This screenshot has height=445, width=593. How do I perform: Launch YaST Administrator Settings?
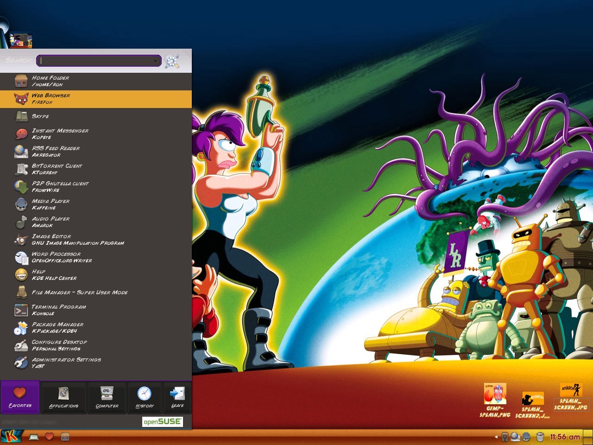click(x=96, y=363)
